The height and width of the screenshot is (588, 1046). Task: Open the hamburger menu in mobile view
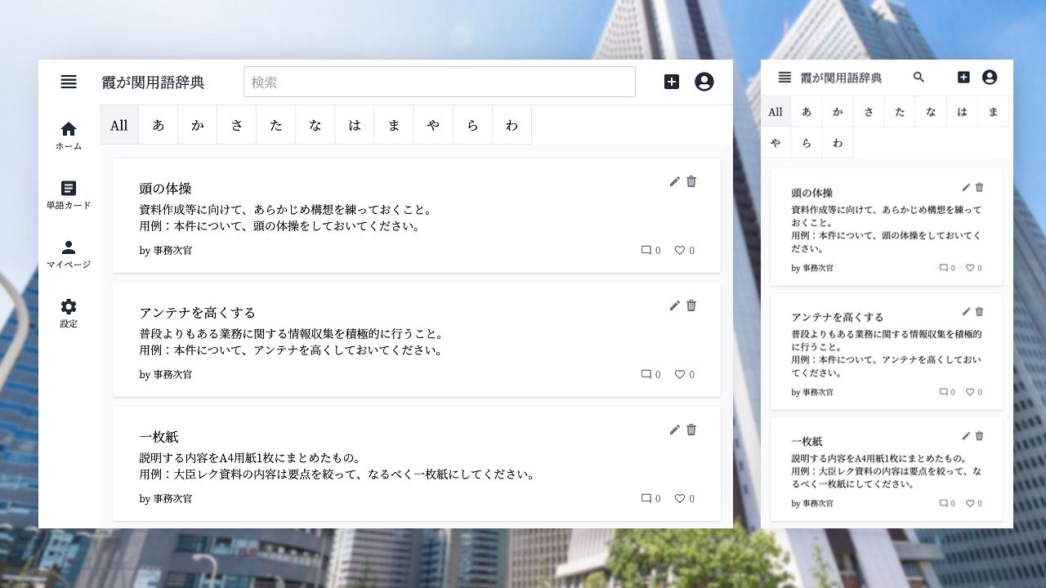pos(783,77)
